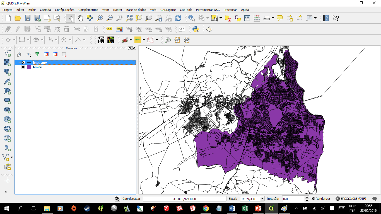Click the Manage Layer Visibility eye button
This screenshot has height=214, width=381.
point(28,55)
